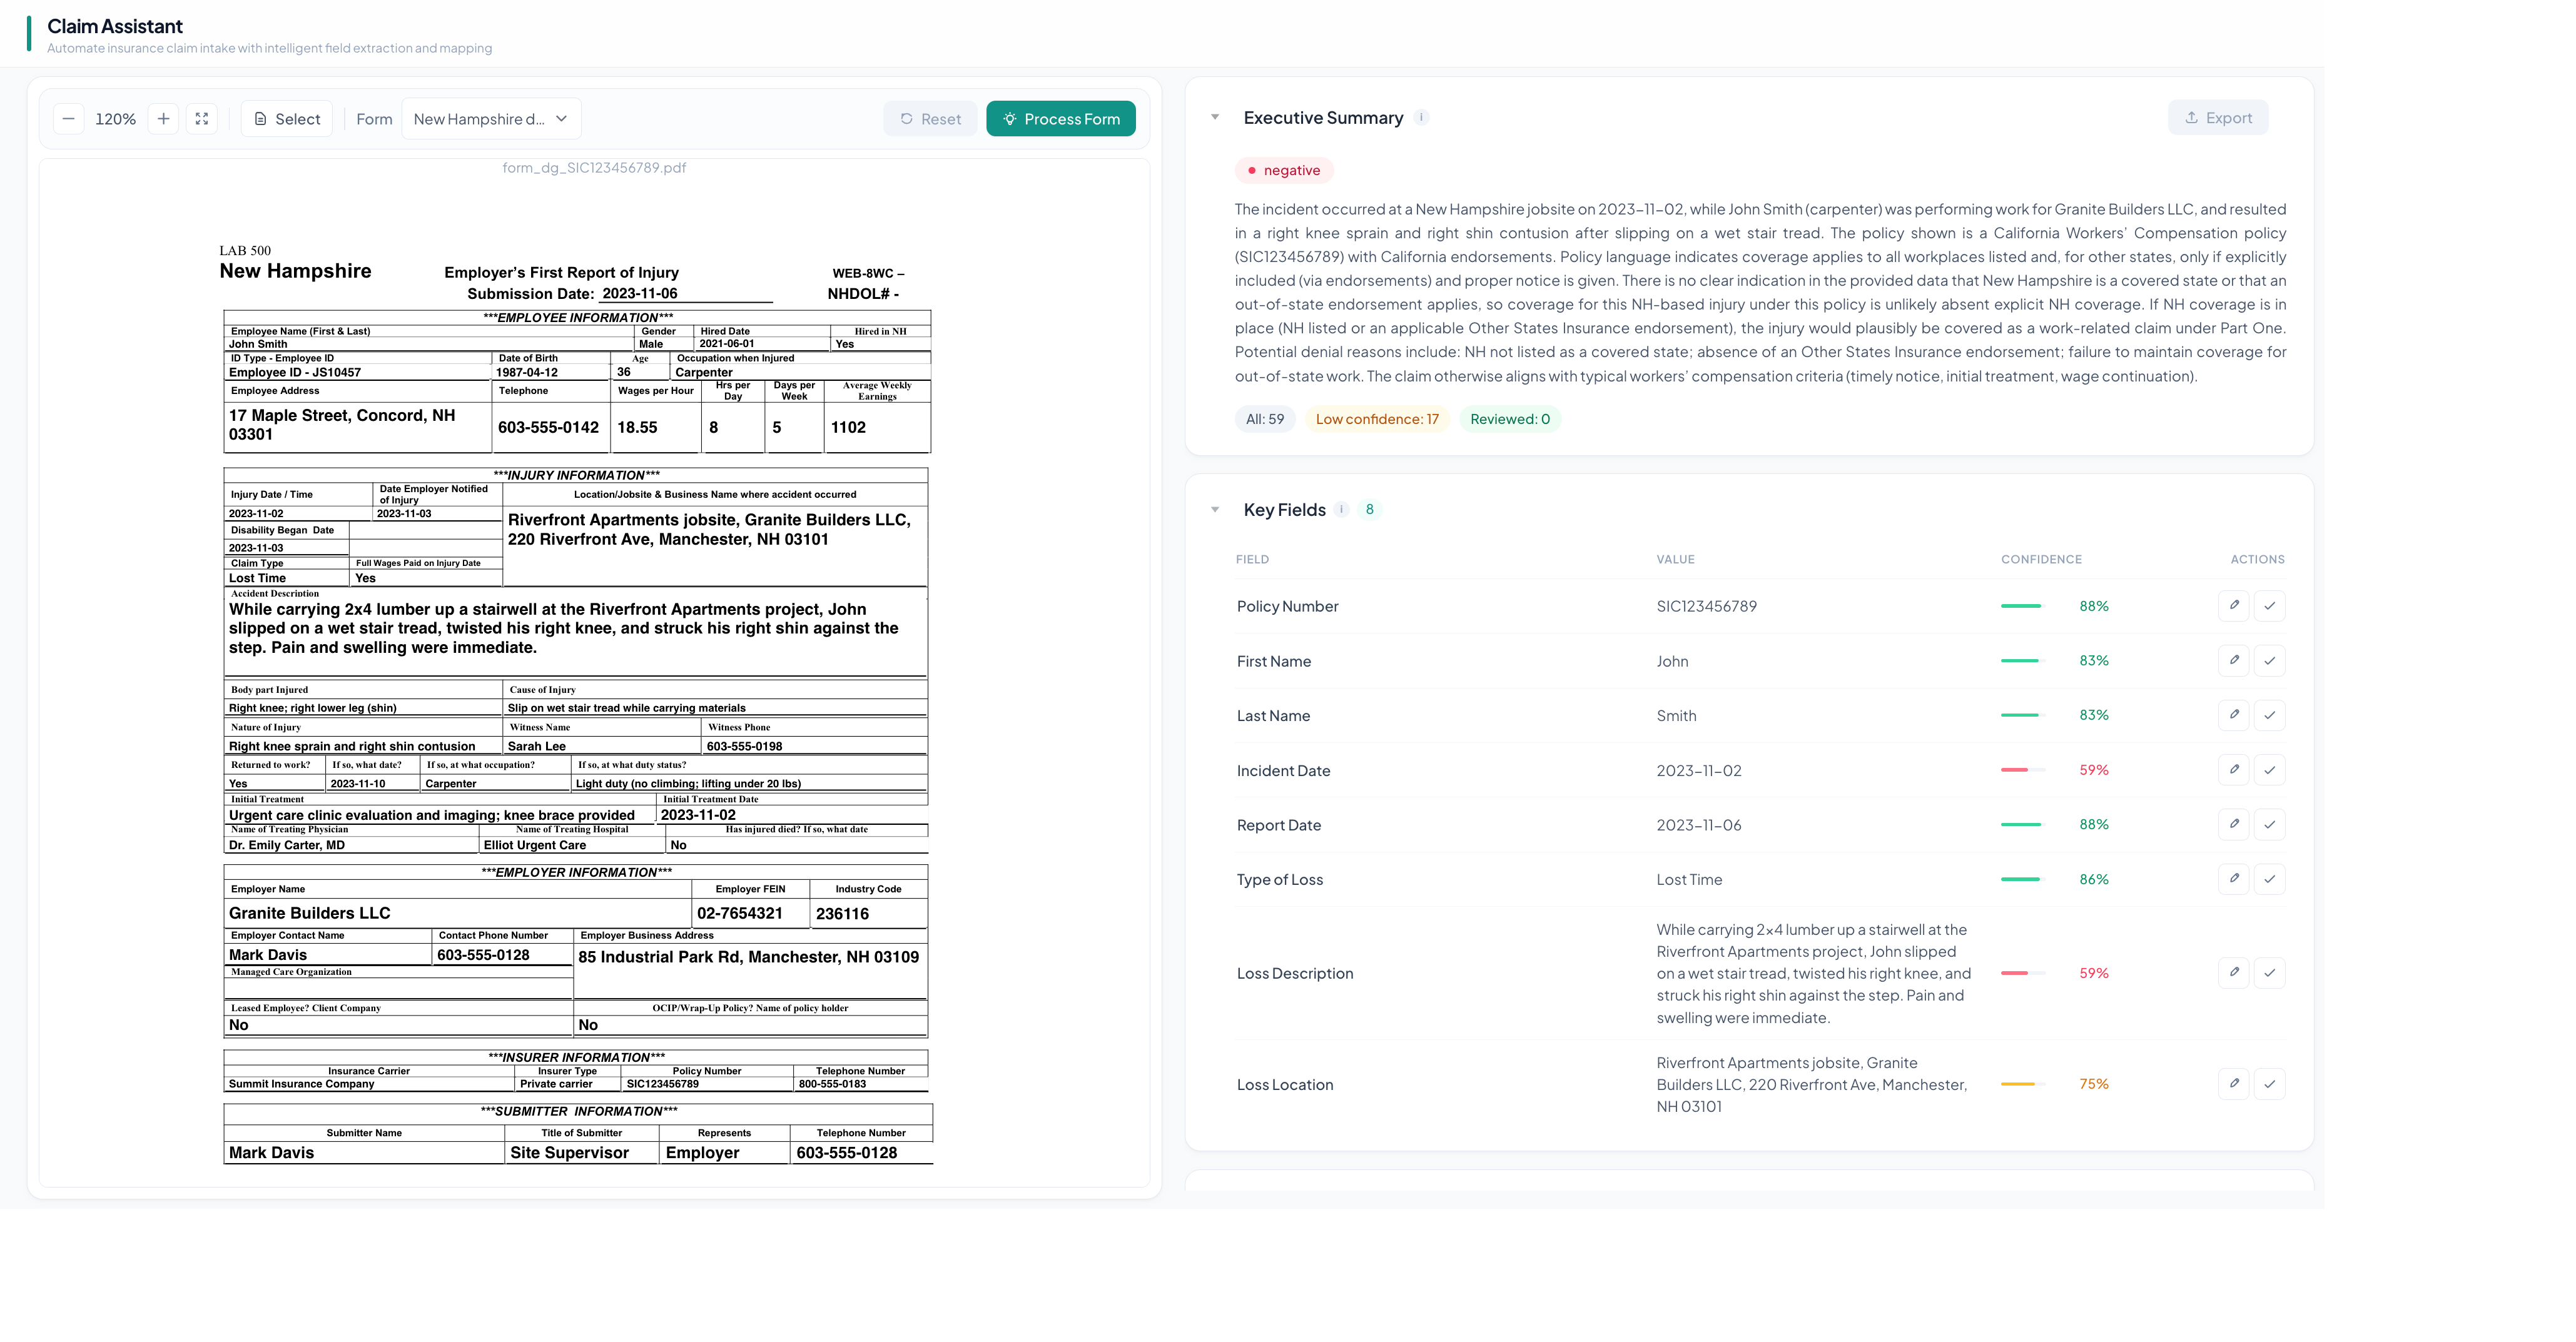
Task: Select the All: 59 filter chip
Action: [1264, 419]
